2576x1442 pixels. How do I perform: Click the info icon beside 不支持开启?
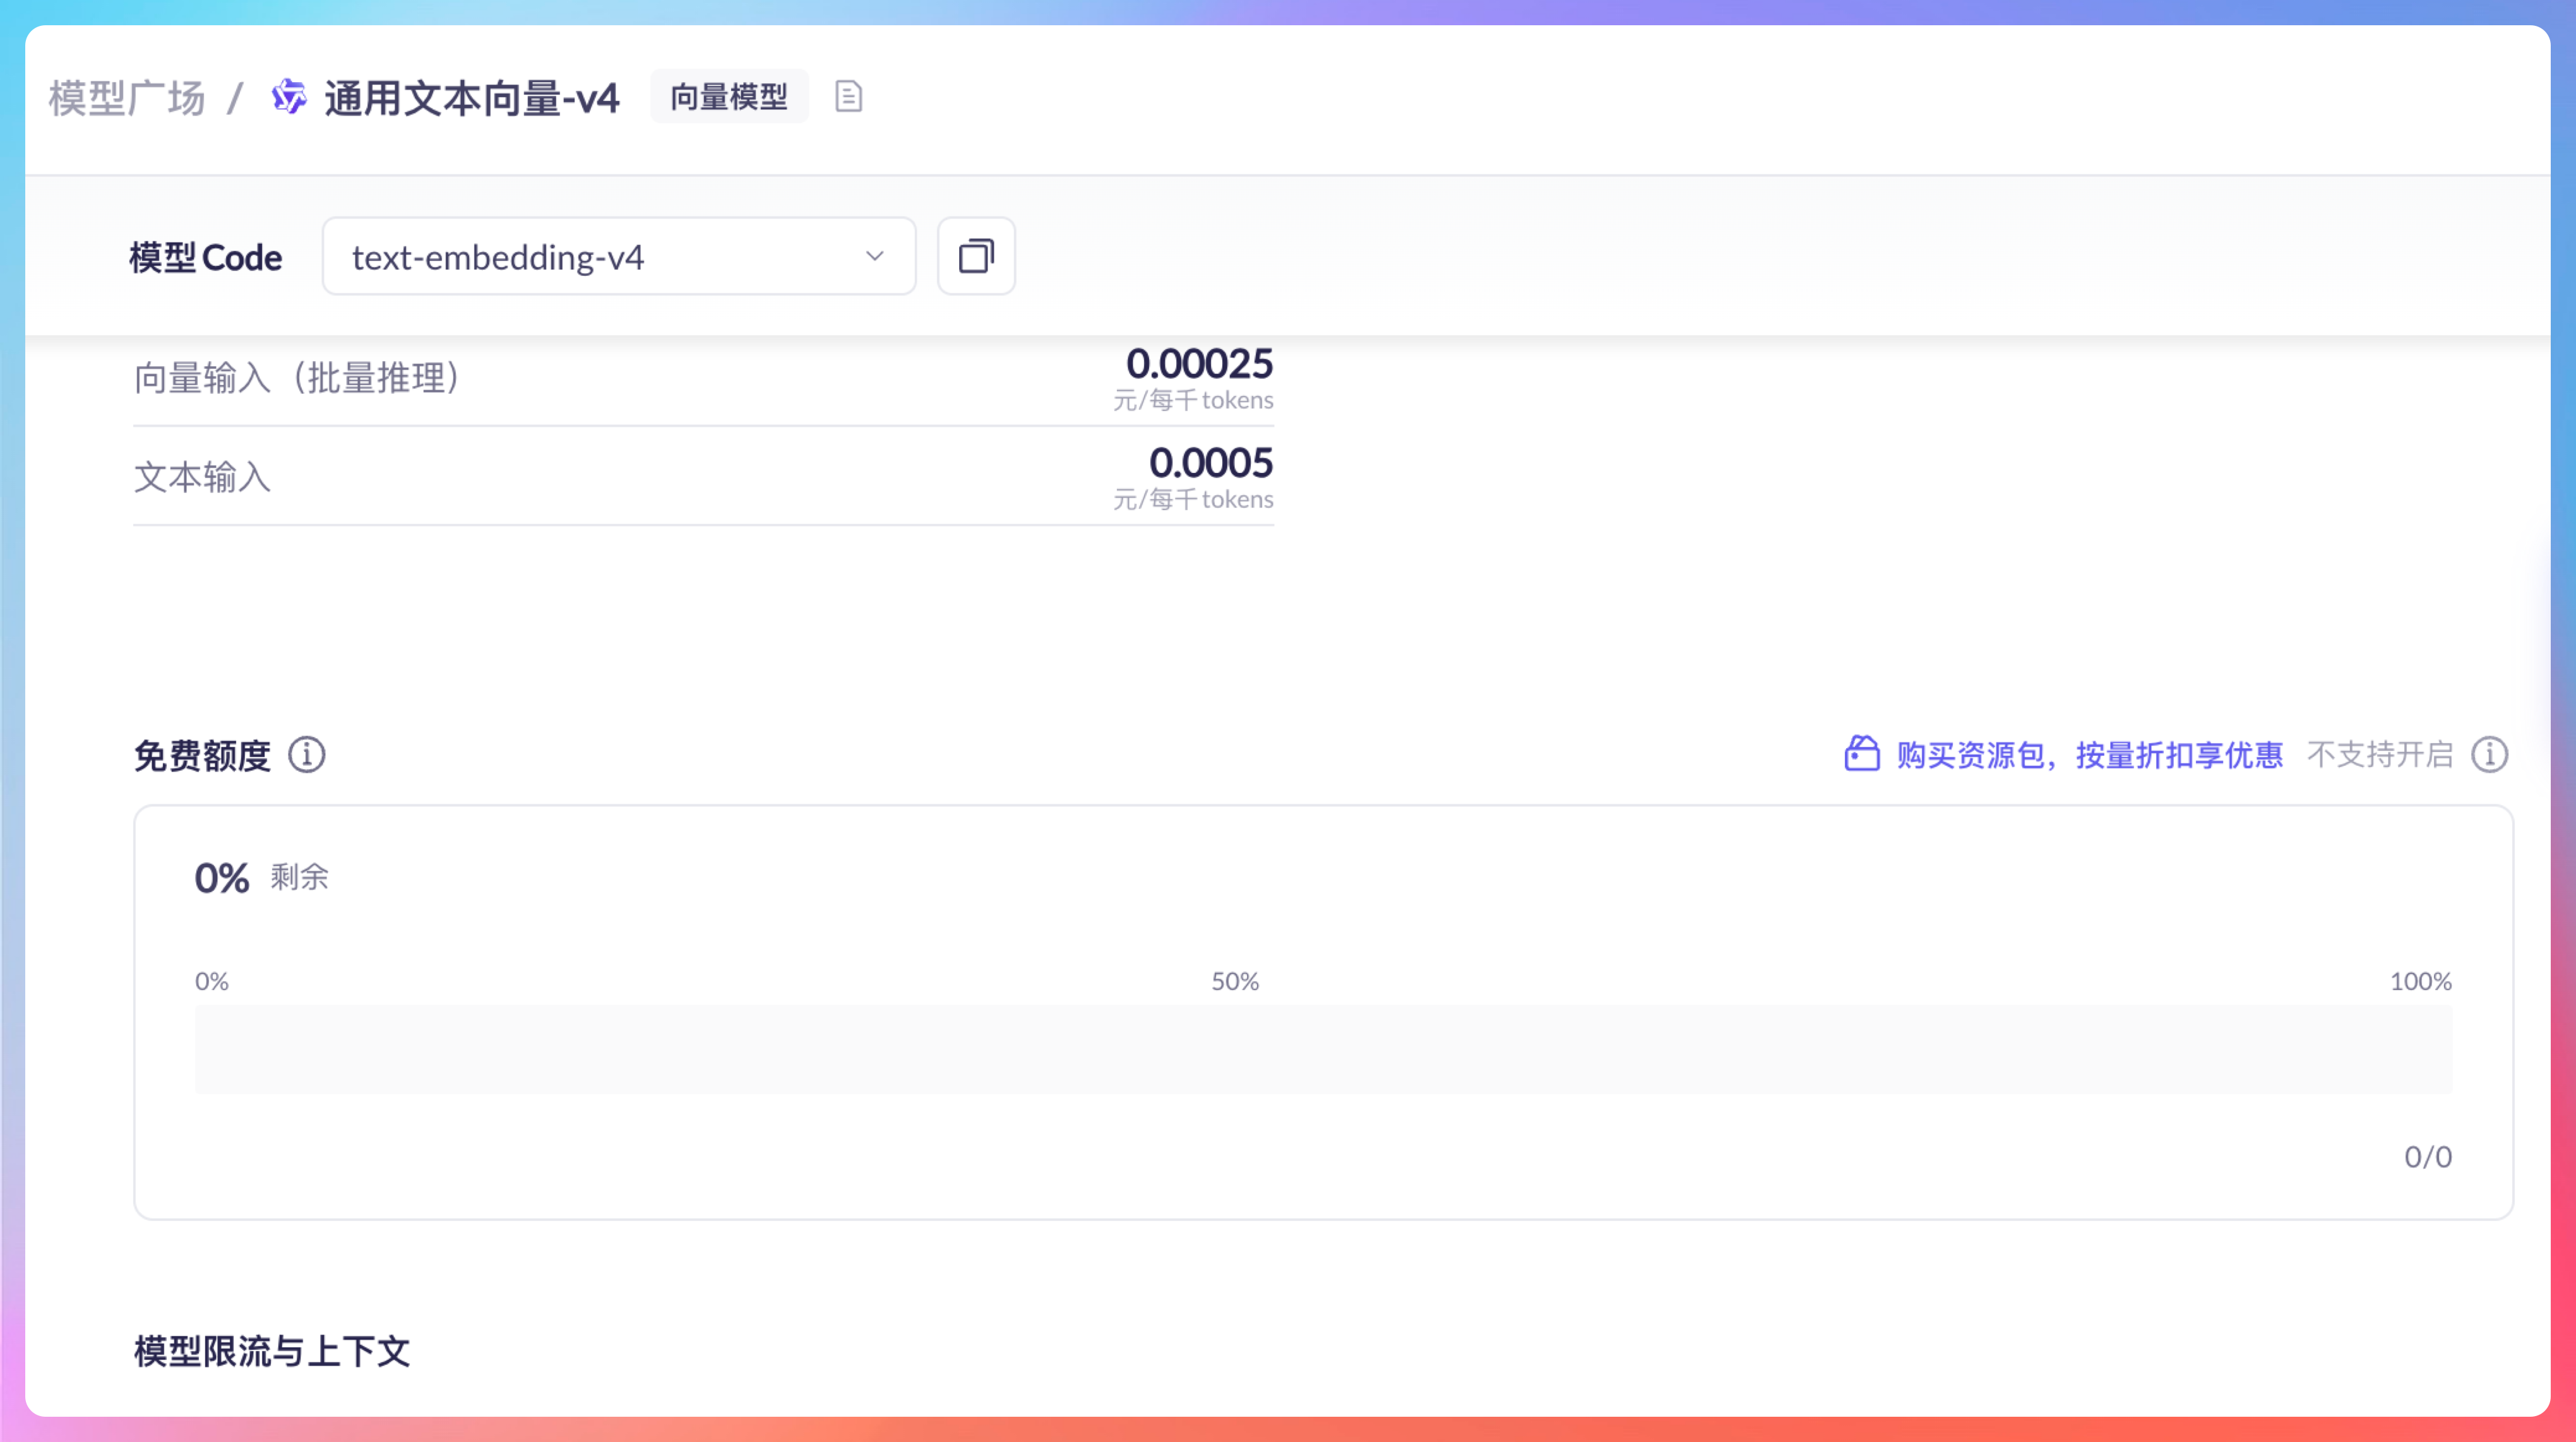point(2489,755)
